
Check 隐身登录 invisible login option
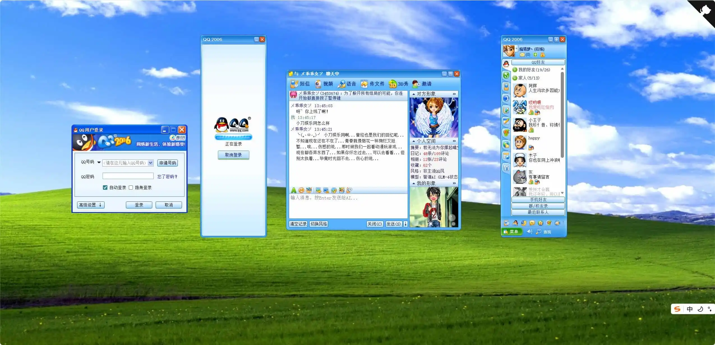tap(131, 187)
